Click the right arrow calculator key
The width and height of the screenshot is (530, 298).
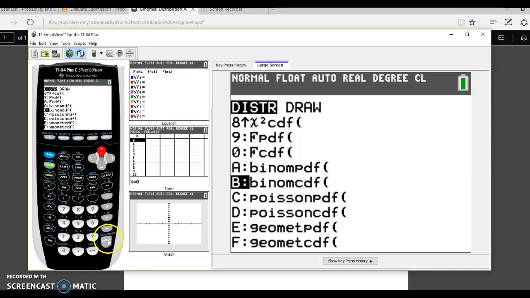(x=111, y=158)
